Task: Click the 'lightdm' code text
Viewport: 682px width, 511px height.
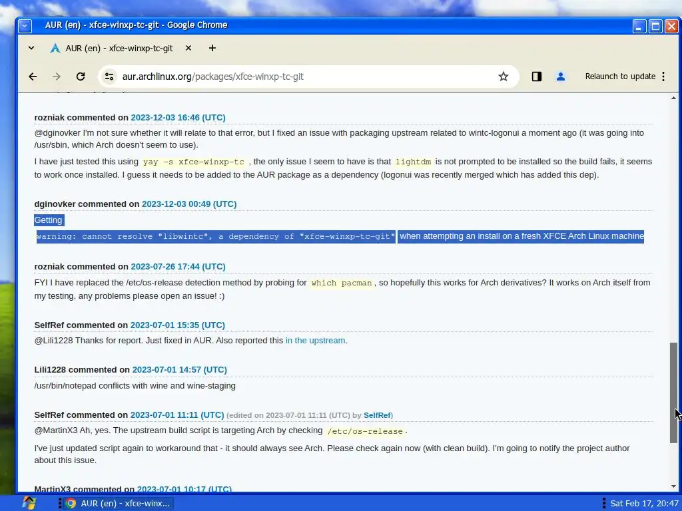Action: click(413, 162)
